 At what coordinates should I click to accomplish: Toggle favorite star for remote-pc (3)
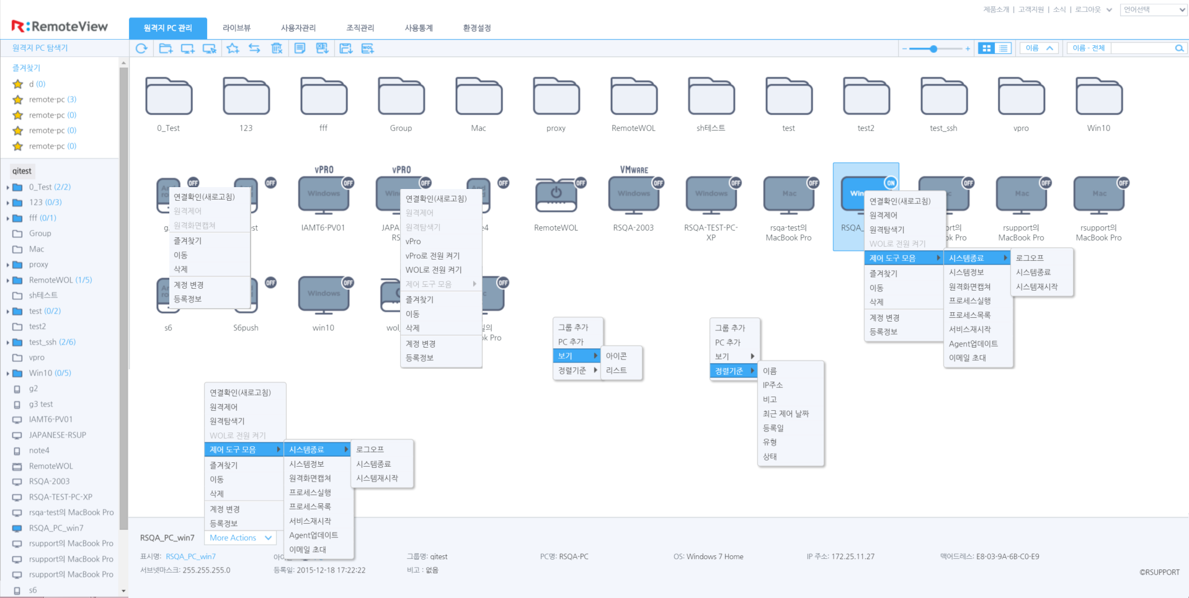pos(18,99)
